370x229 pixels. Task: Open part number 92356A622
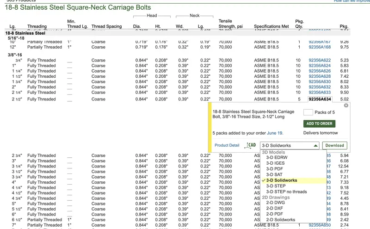click(x=320, y=60)
